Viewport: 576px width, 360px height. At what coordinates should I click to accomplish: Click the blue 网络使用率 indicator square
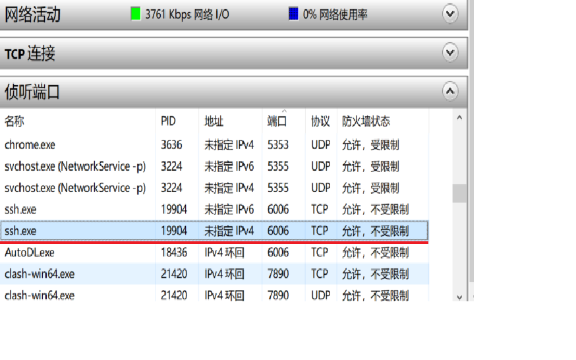293,14
